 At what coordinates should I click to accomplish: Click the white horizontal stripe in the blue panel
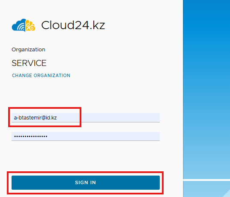[x=206, y=180]
